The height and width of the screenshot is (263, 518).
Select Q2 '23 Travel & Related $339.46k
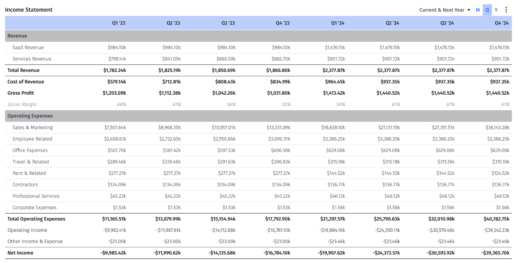click(172, 162)
